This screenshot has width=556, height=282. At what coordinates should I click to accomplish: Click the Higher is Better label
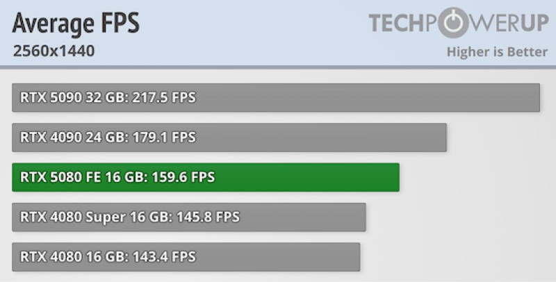click(x=497, y=52)
